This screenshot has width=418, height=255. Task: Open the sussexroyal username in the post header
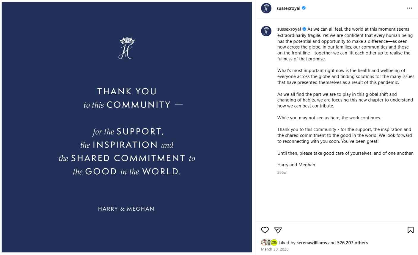pos(288,8)
